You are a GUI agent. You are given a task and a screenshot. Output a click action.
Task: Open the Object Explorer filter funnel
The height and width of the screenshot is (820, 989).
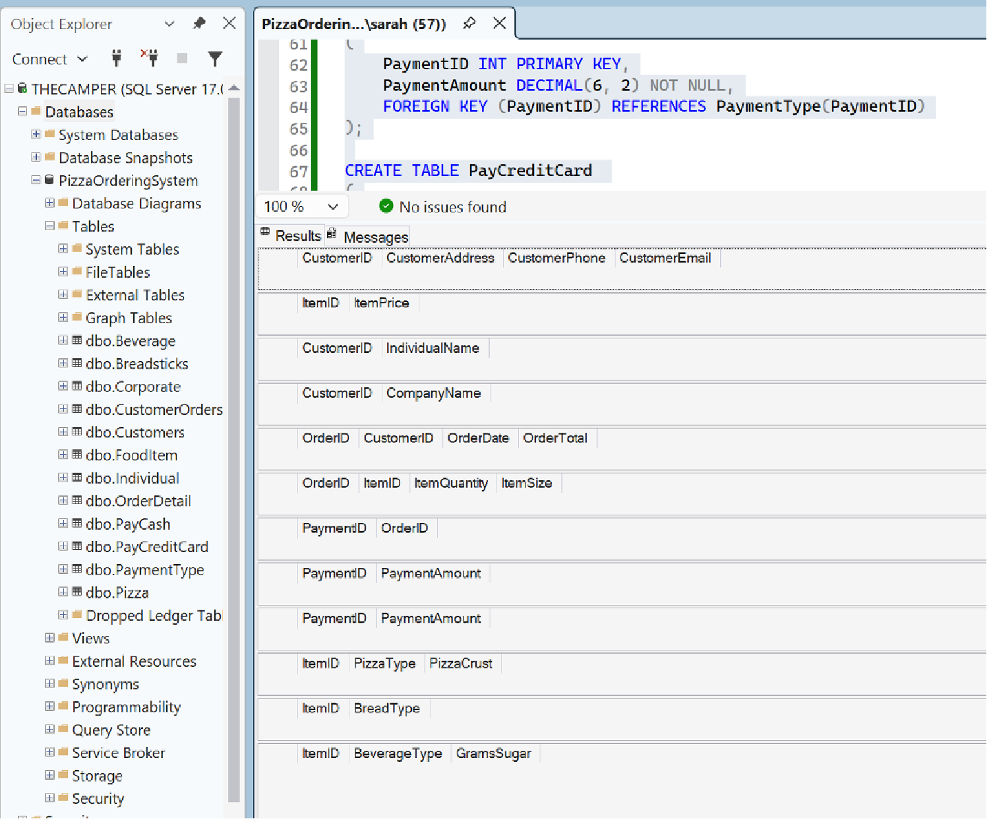click(x=215, y=59)
